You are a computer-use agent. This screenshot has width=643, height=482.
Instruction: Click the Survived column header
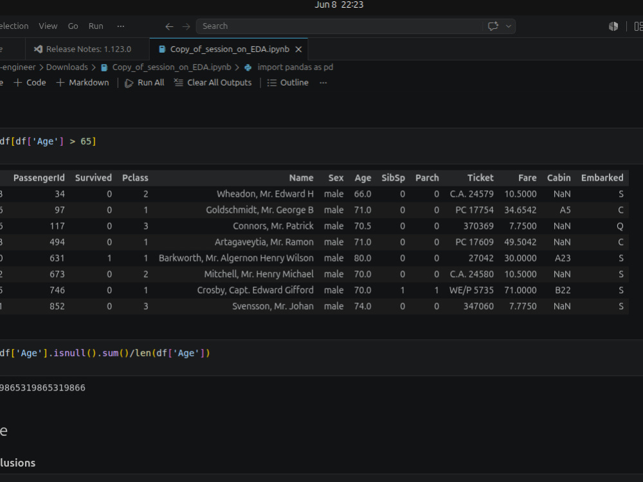[93, 178]
